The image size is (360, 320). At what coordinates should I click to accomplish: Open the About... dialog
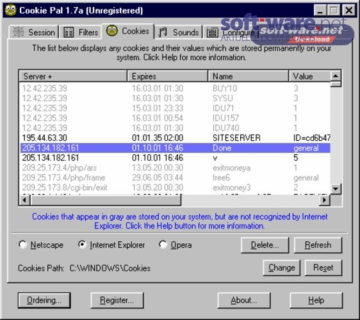point(244,300)
